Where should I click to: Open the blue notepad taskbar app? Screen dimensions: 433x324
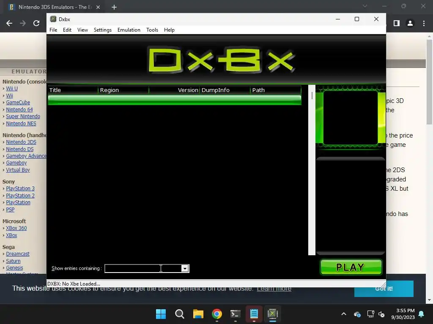click(x=254, y=314)
